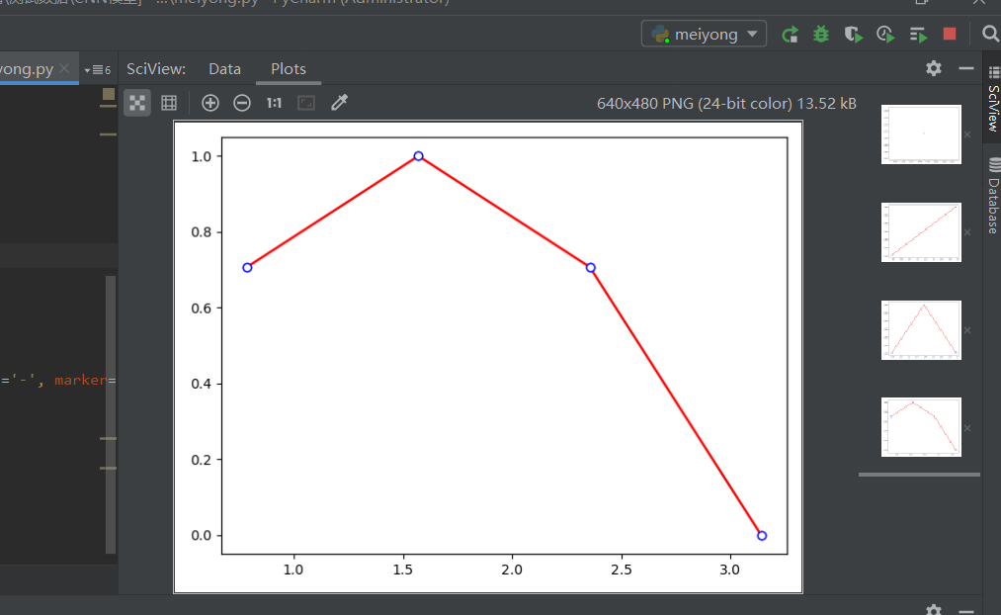1001x615 pixels.
Task: Open the meiyong run configuration dropdown
Action: (704, 33)
